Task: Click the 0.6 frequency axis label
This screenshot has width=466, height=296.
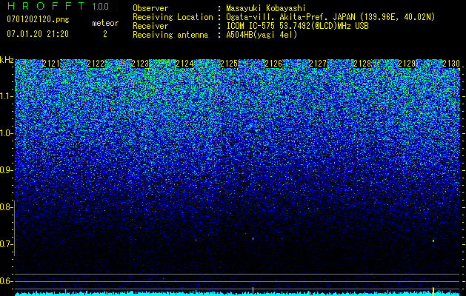Action: point(5,281)
